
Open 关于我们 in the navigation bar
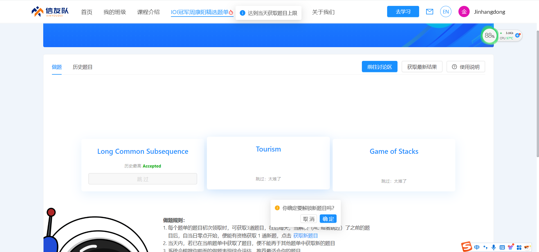[323, 12]
